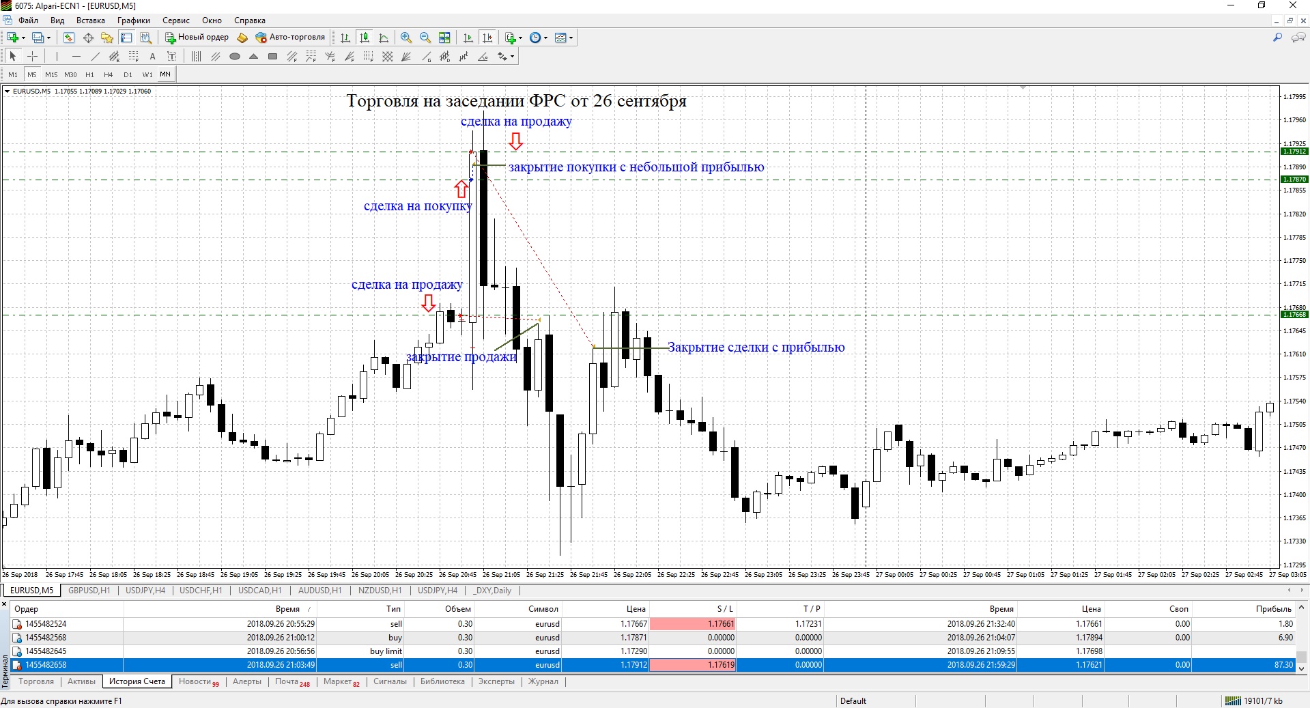This screenshot has width=1310, height=708.
Task: Switch to M1 timeframe
Action: (x=13, y=74)
